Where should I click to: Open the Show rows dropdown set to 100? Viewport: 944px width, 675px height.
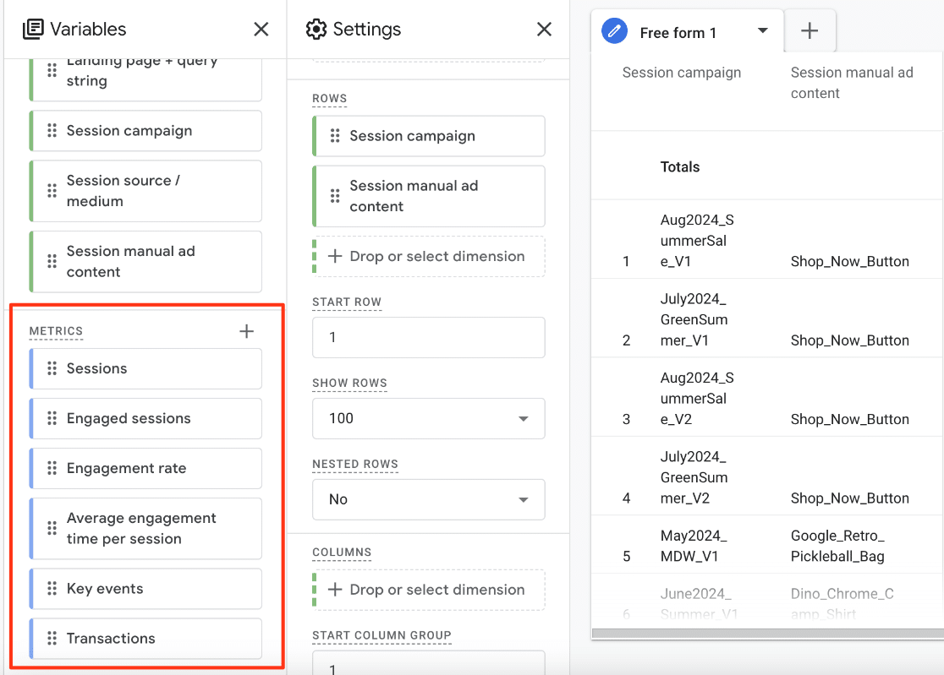point(428,418)
